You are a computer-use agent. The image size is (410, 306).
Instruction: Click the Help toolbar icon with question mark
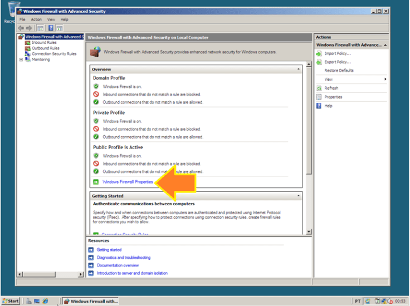pos(51,28)
